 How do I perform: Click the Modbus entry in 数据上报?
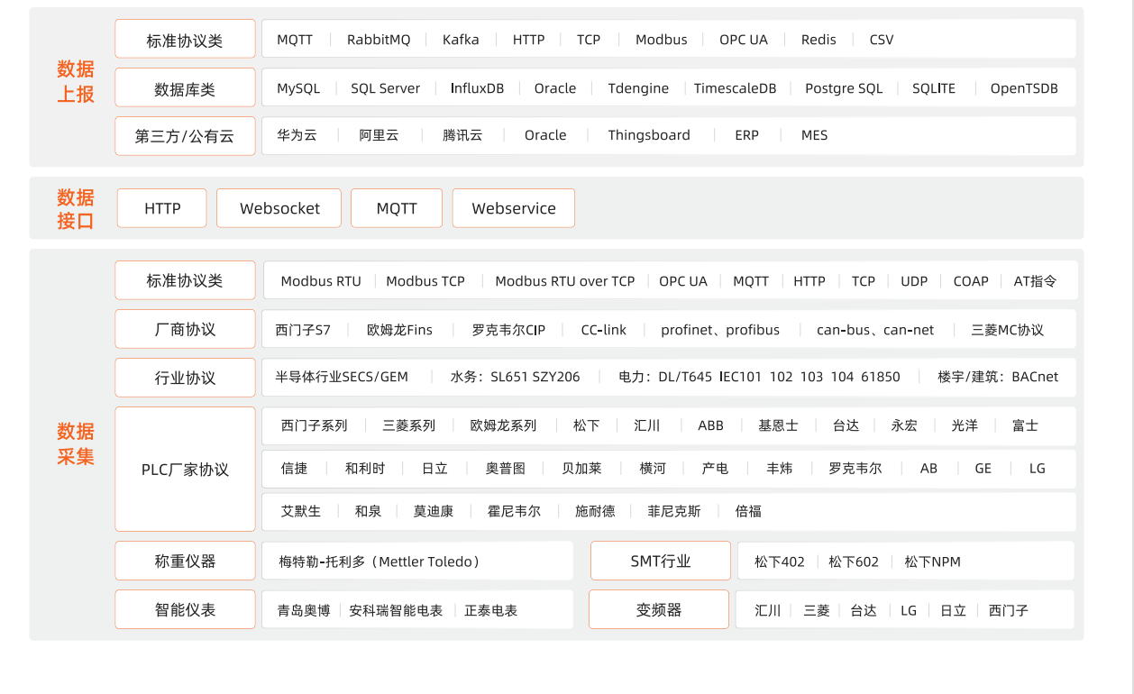coord(662,40)
